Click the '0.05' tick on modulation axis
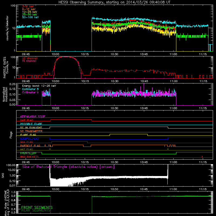 click(12, 100)
